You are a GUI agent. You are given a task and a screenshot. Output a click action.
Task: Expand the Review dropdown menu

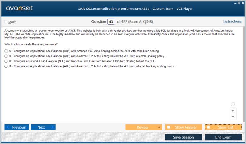pos(159,127)
